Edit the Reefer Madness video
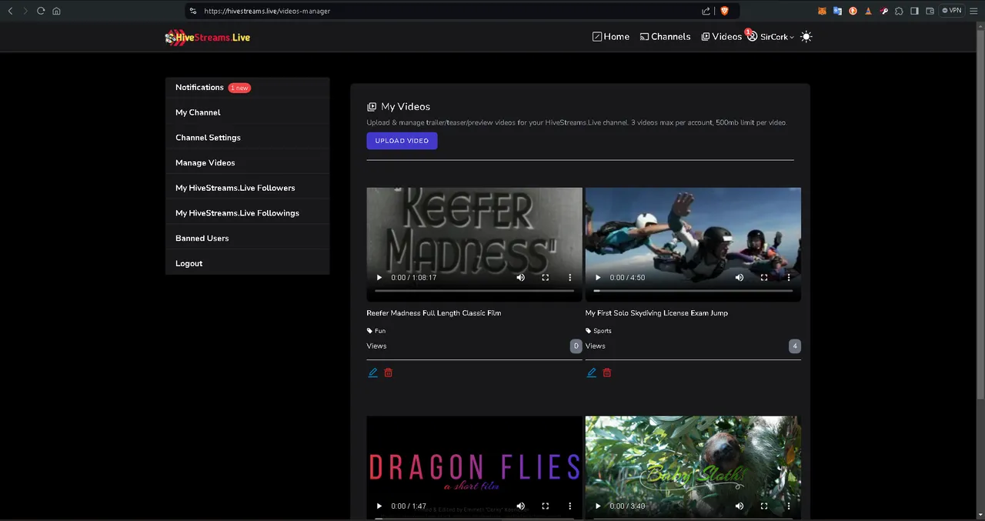Viewport: 985px width, 521px height. coord(373,372)
